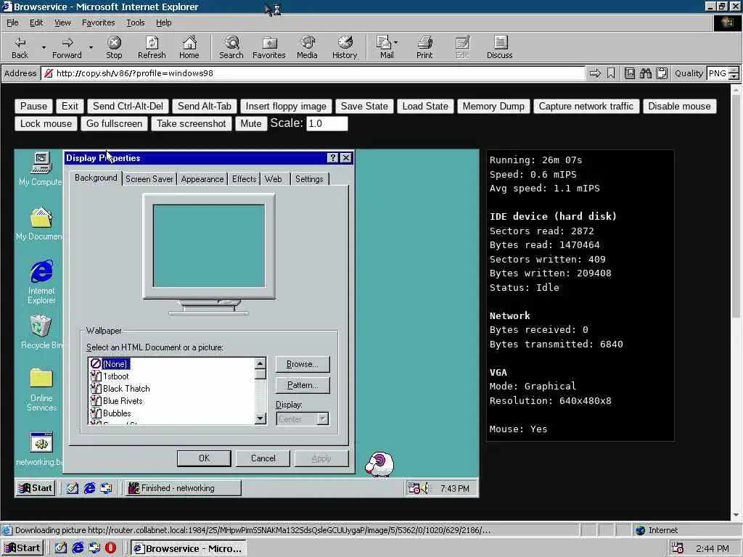The width and height of the screenshot is (743, 557).
Task: Open the Recycle Bin desktop icon
Action: (x=41, y=332)
